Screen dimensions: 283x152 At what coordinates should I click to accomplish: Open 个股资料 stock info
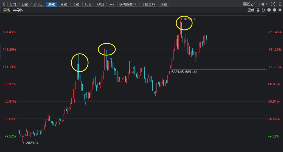(x=148, y=4)
